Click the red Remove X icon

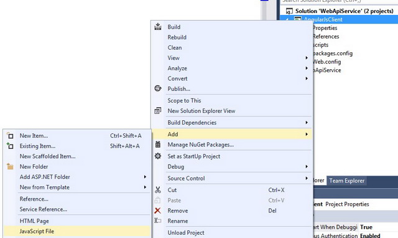pyautogui.click(x=157, y=211)
